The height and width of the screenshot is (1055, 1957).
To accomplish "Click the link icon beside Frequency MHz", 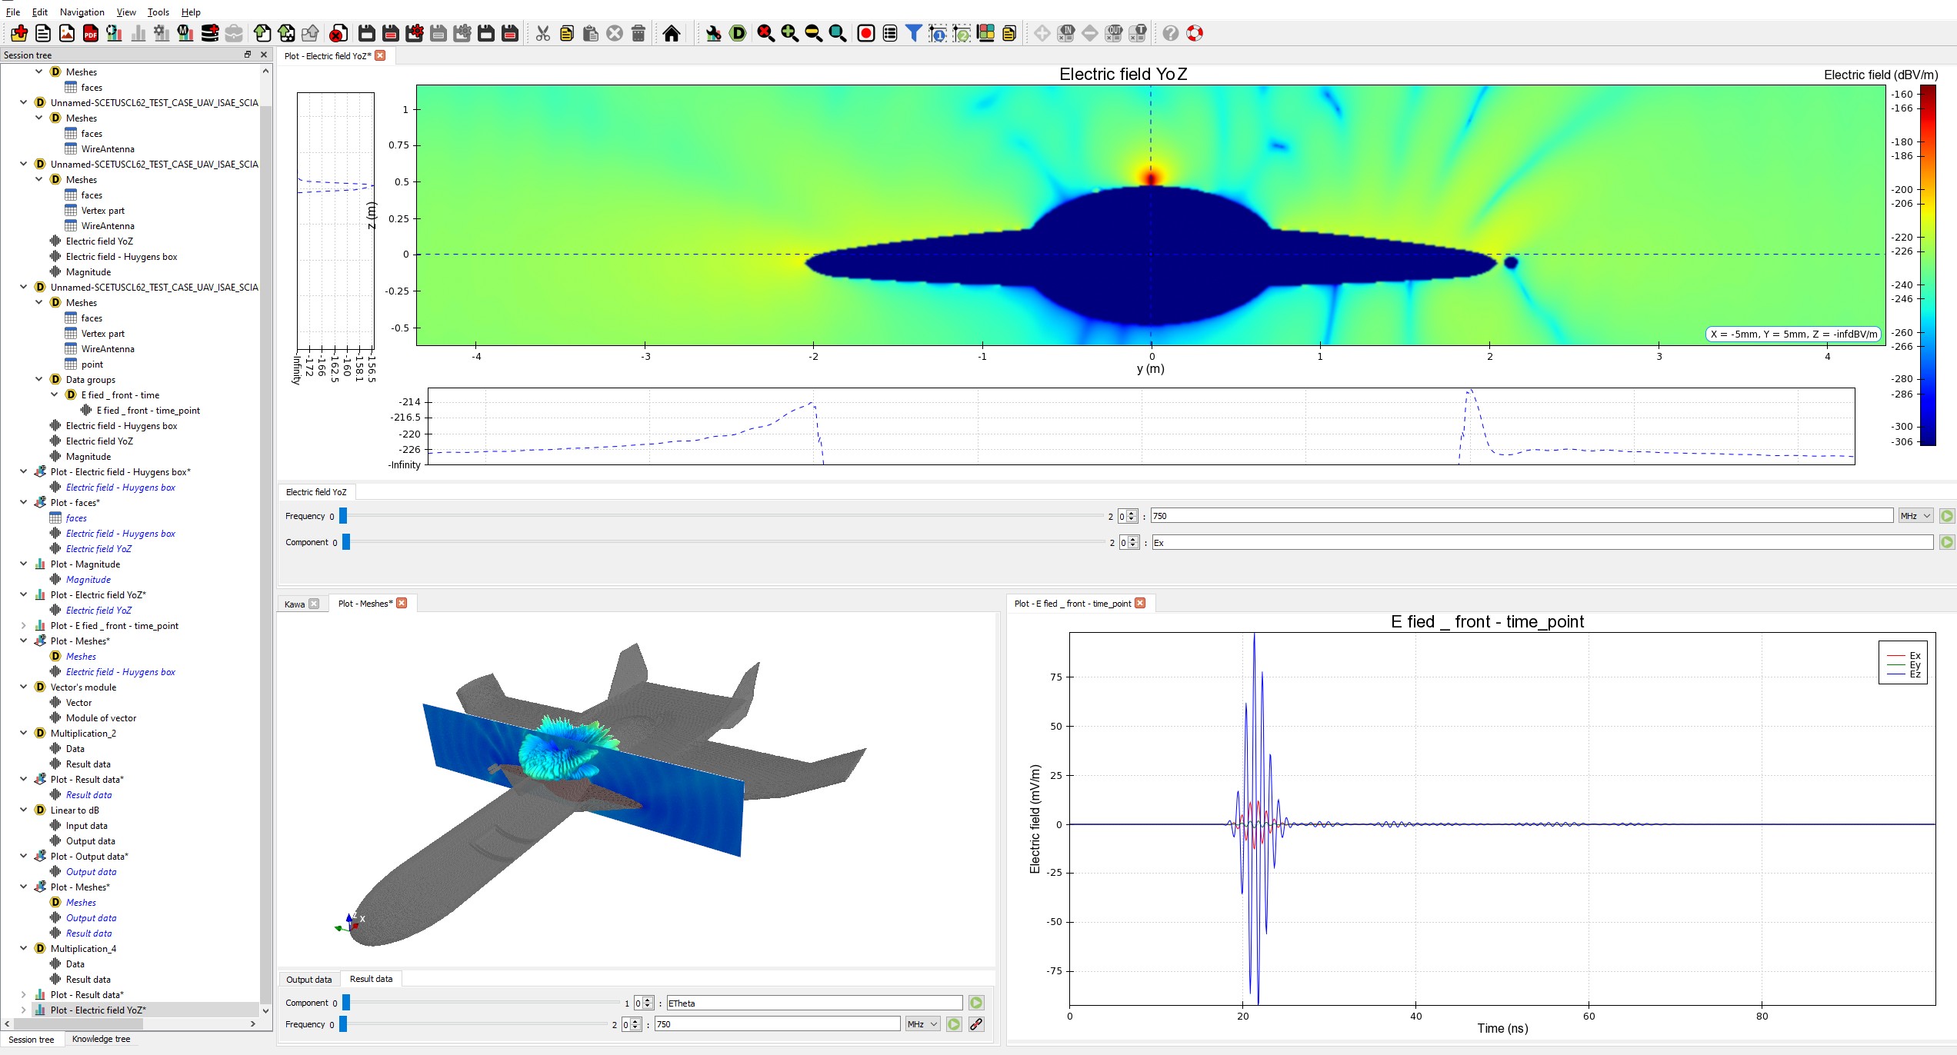I will tap(976, 1024).
